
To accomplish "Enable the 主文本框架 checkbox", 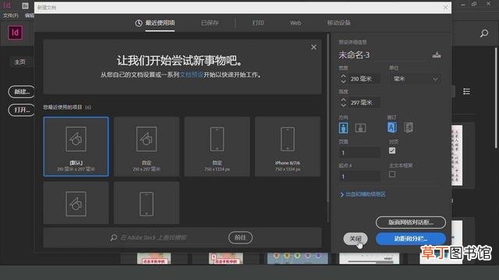I will tap(392, 174).
